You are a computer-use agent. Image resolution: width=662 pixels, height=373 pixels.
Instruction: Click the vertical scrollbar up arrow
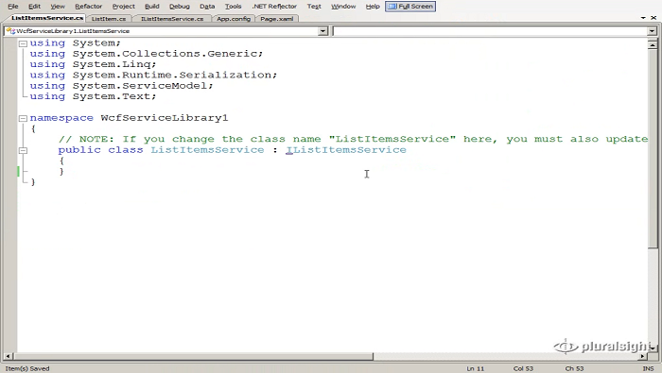[x=653, y=44]
